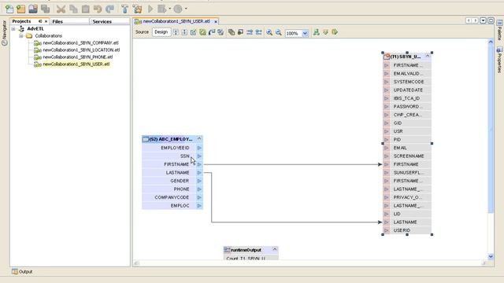Switch to the Source view
Viewport: 504px width, 283px height.
point(142,32)
